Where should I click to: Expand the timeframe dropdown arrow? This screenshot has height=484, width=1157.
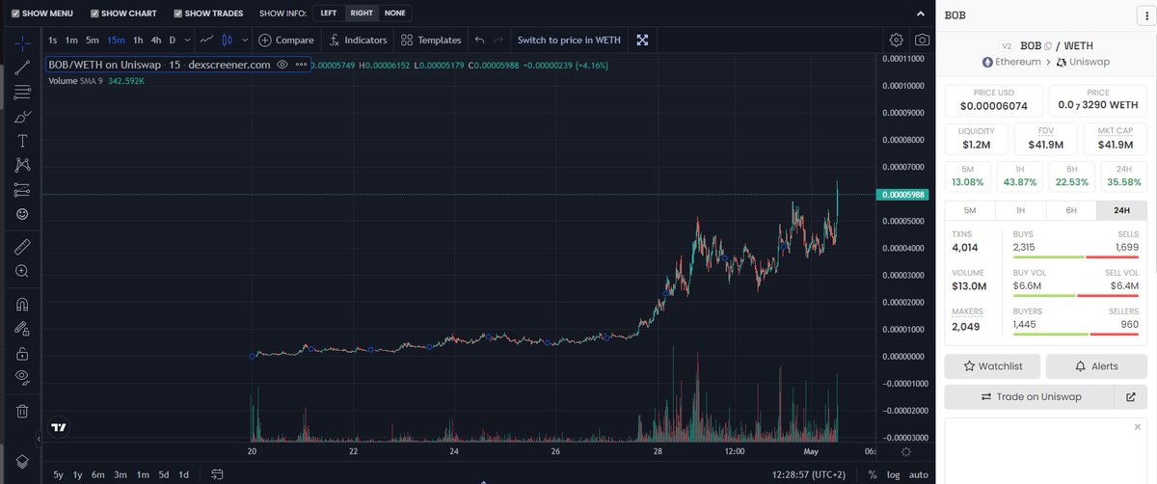[187, 40]
